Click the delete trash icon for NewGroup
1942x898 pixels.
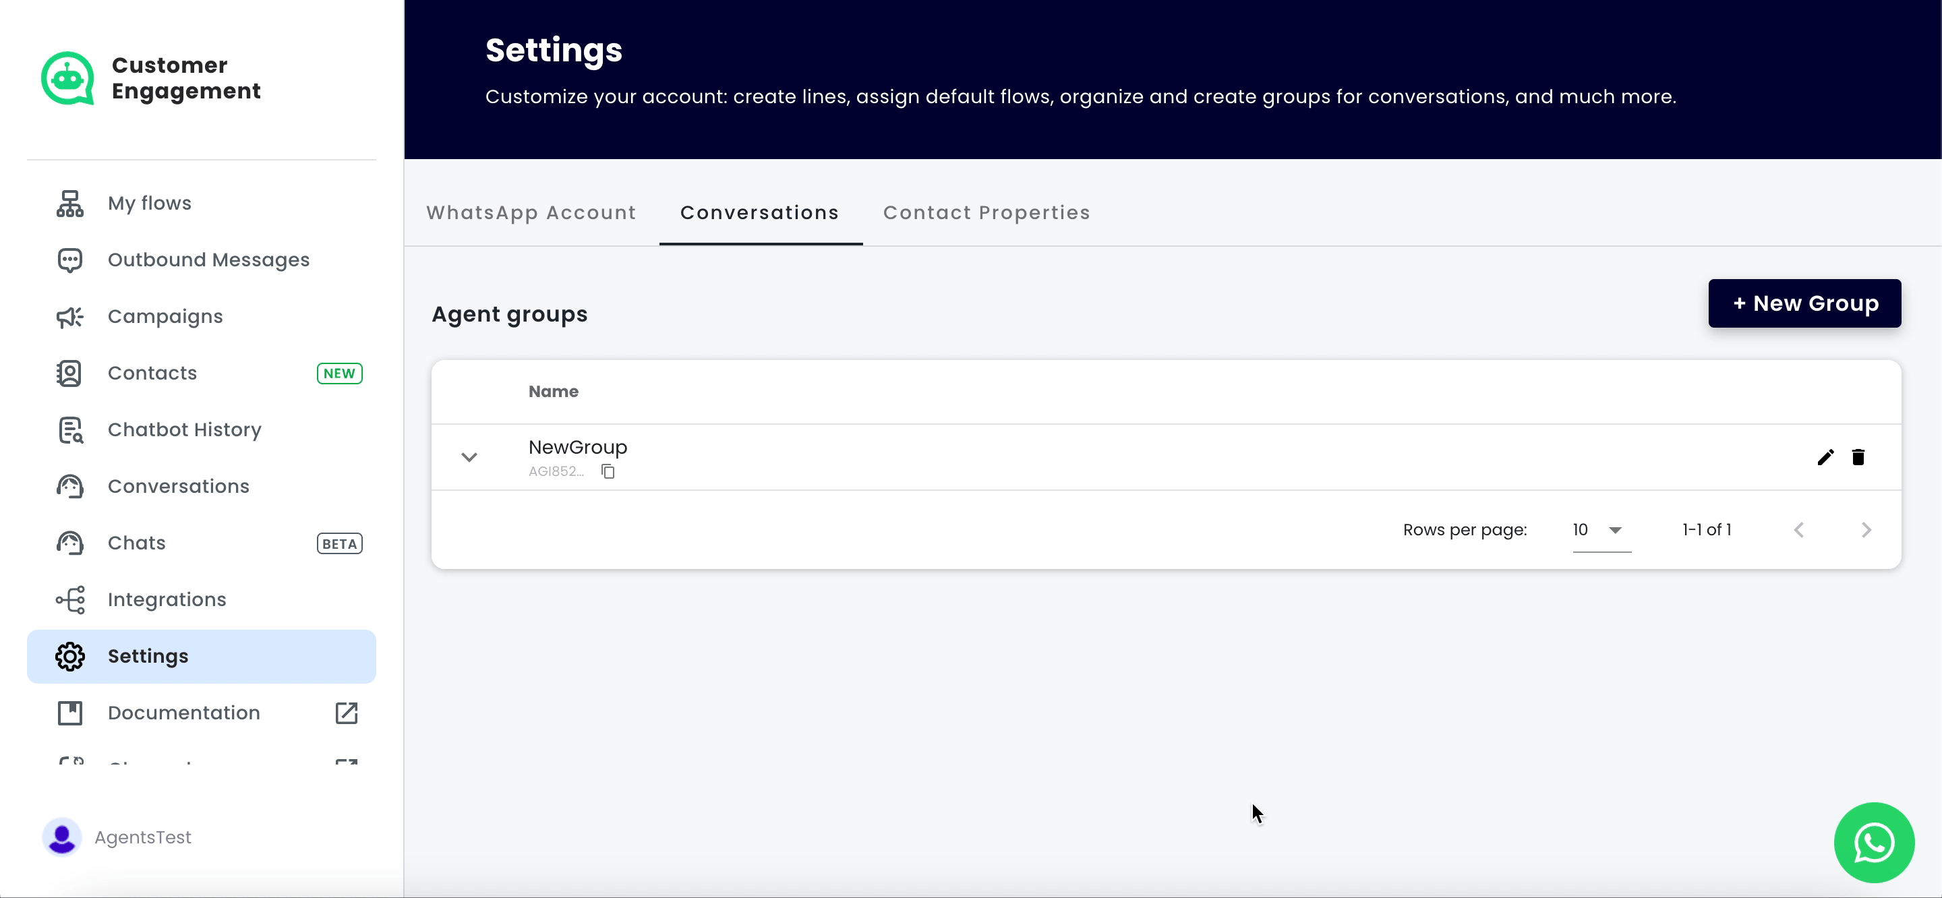[x=1858, y=457]
